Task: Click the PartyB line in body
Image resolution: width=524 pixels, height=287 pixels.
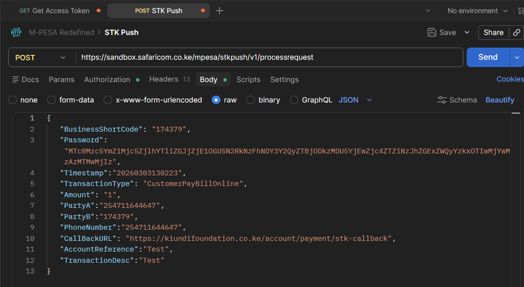Action: point(99,216)
